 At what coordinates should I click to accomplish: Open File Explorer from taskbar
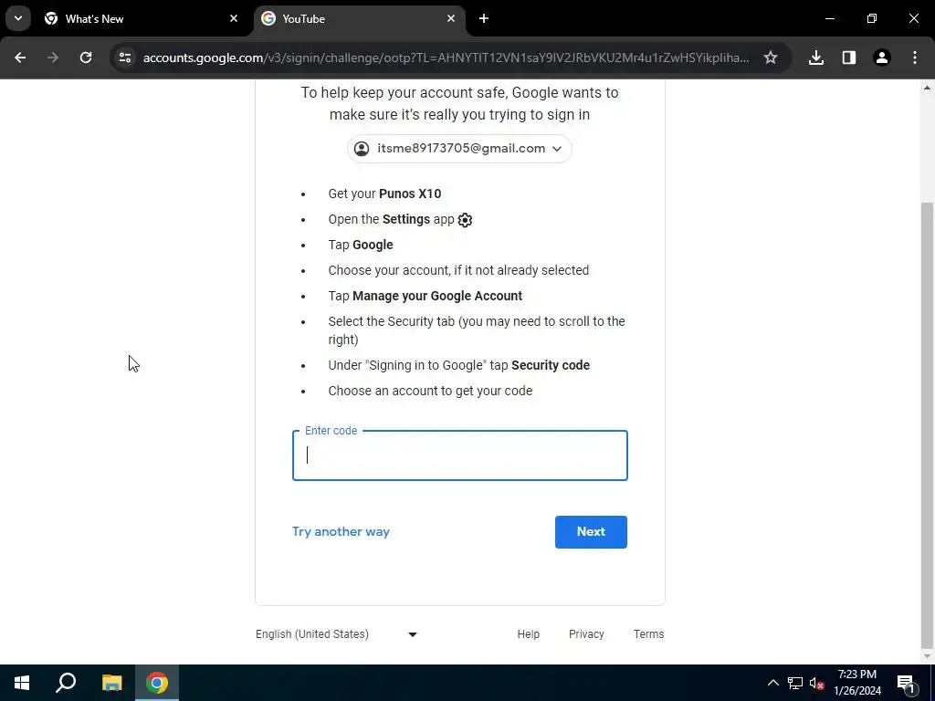tap(111, 683)
